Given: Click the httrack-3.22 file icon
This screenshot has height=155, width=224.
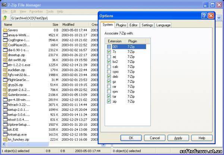Looking at the screenshot, I should pyautogui.click(x=5, y=105).
